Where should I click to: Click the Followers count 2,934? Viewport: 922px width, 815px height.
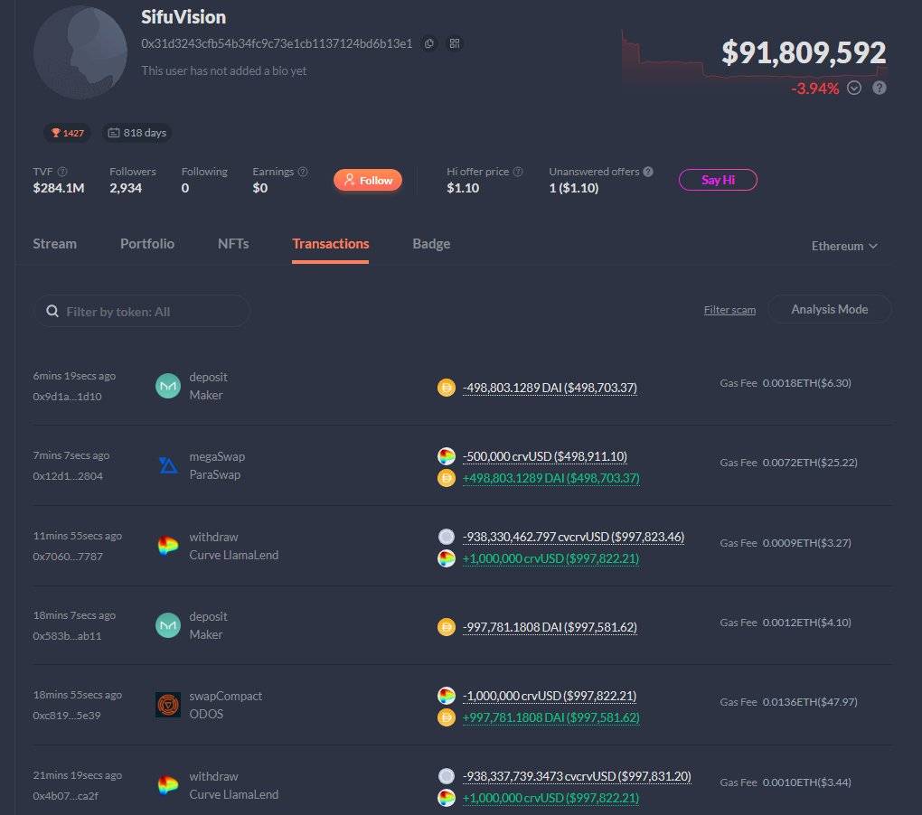[x=126, y=188]
